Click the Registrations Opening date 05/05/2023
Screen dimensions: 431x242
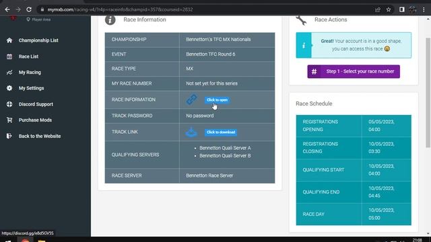point(381,122)
